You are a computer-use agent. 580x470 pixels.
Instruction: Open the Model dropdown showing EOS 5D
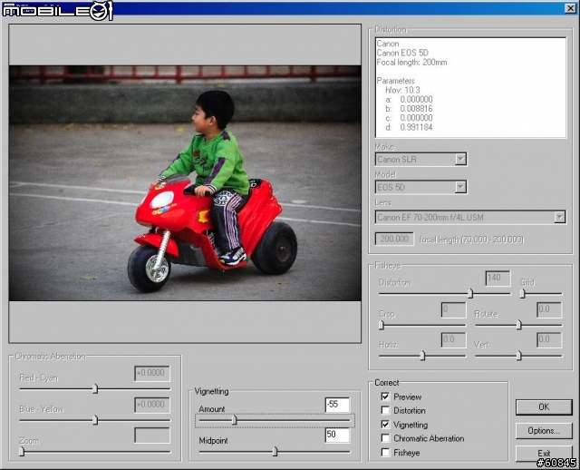tap(420, 187)
